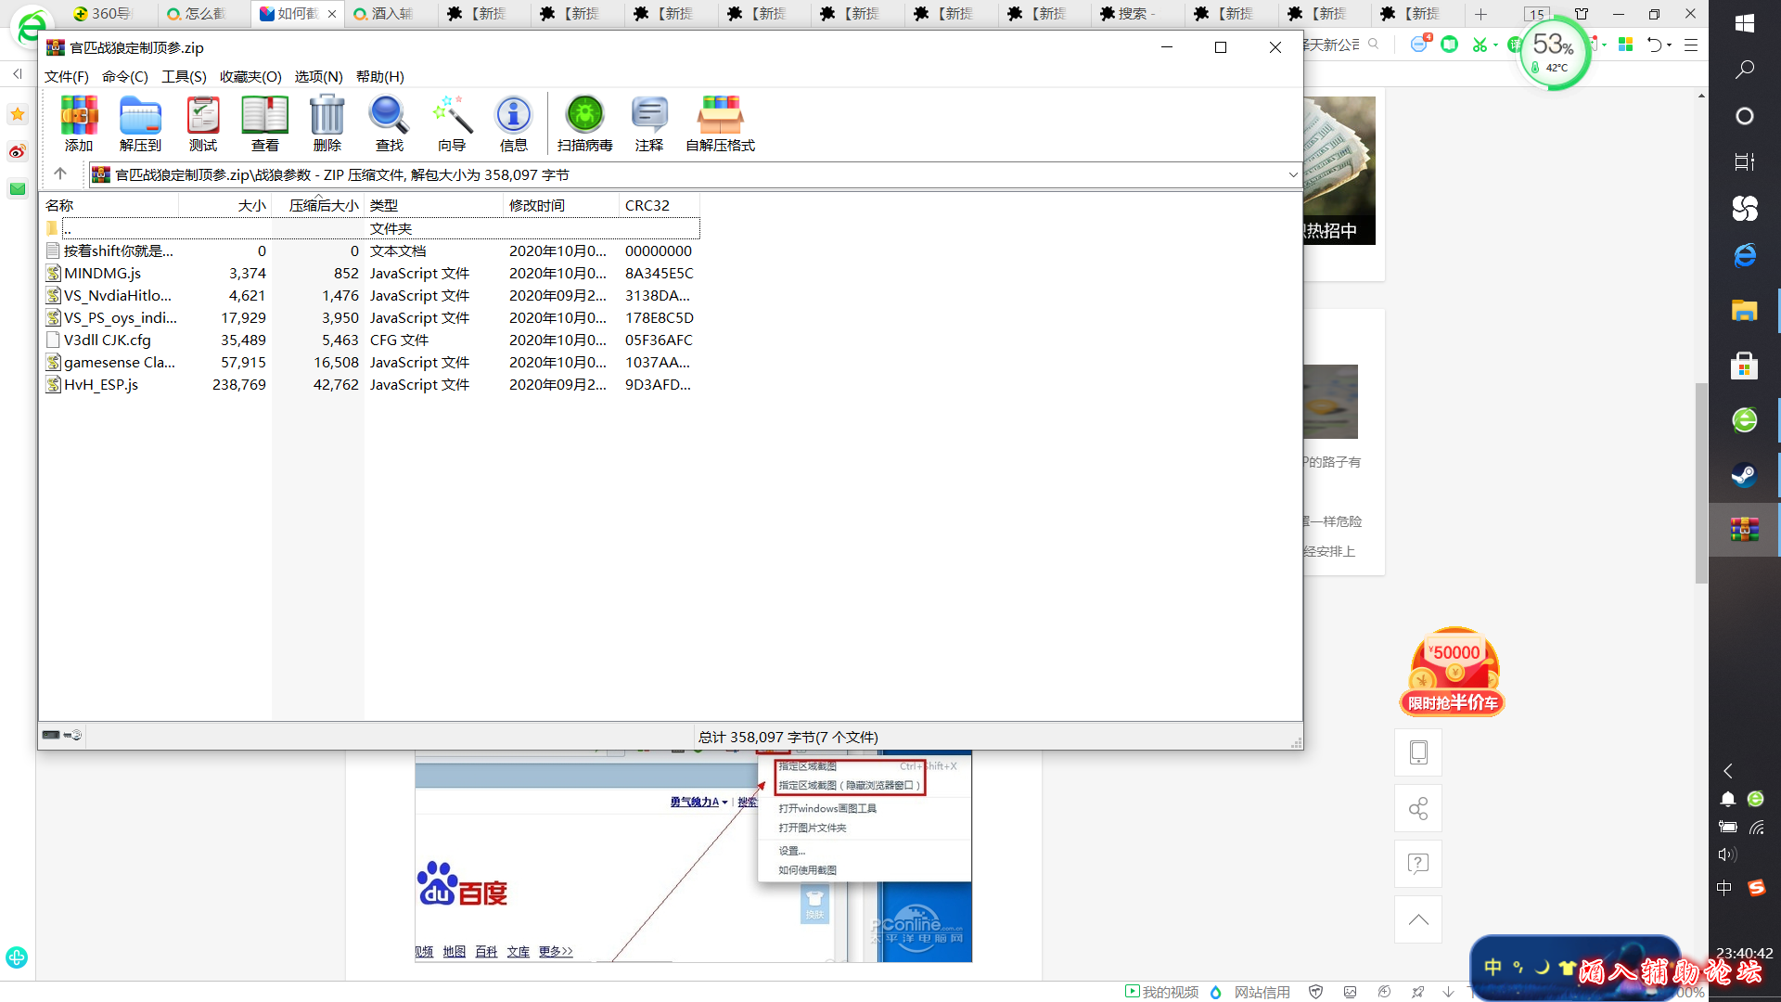
Task: Open the 工具(S) menu
Action: pos(185,77)
